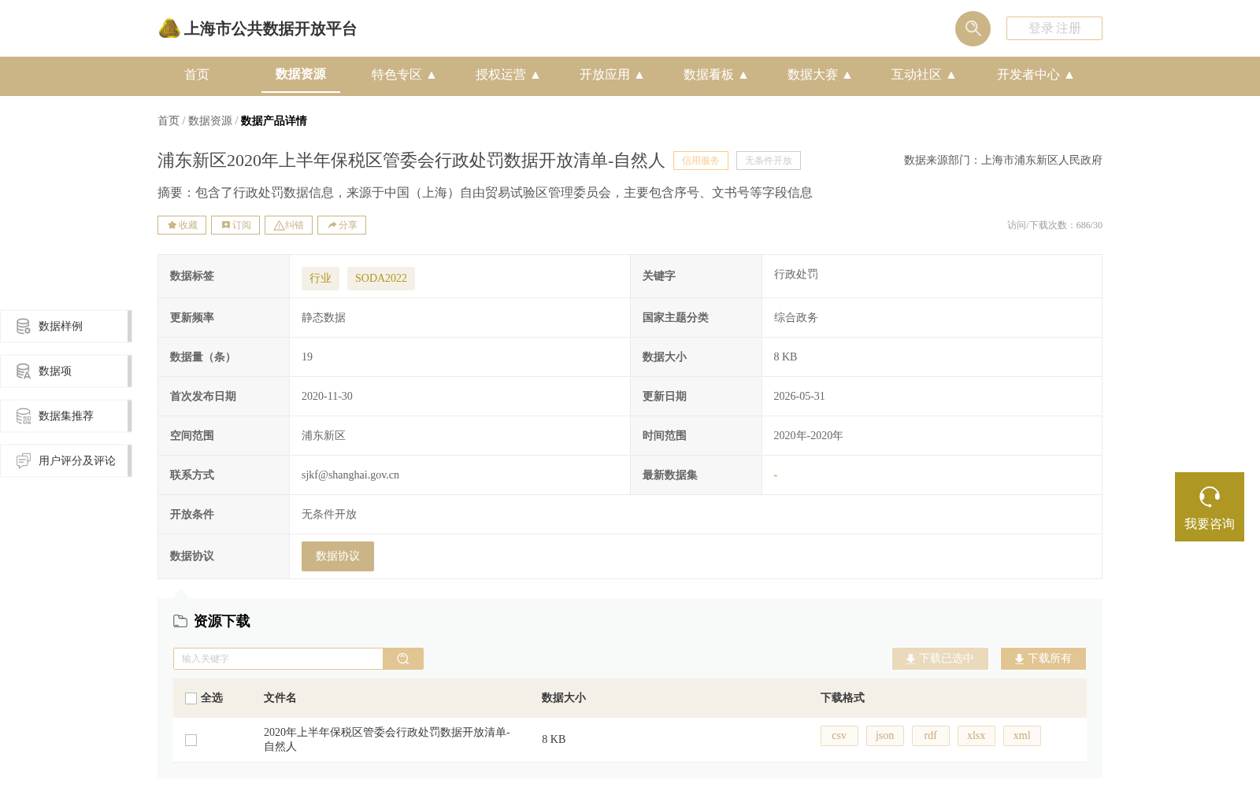The image size is (1260, 787).
Task: Expand the 数据看板 menu
Action: click(x=715, y=75)
